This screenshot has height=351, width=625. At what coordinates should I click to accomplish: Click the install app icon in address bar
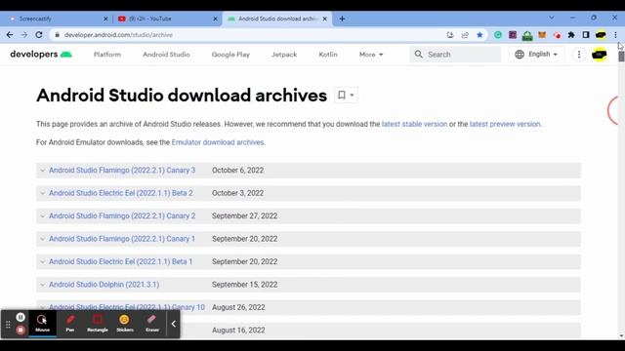point(450,35)
